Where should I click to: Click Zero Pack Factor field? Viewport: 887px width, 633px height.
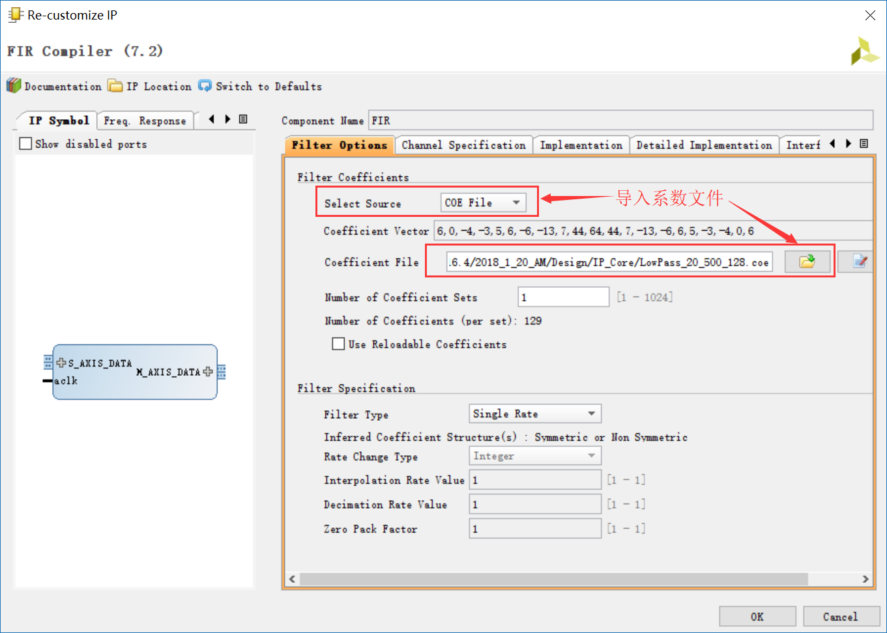pos(535,528)
